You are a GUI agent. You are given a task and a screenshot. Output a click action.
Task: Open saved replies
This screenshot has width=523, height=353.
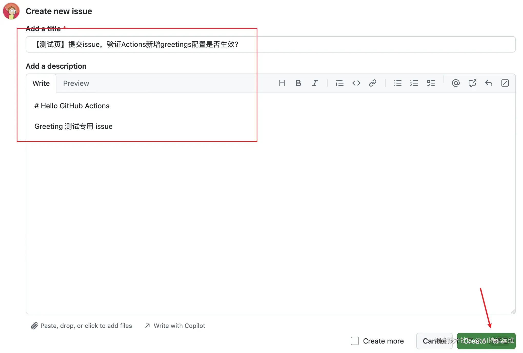coord(489,83)
